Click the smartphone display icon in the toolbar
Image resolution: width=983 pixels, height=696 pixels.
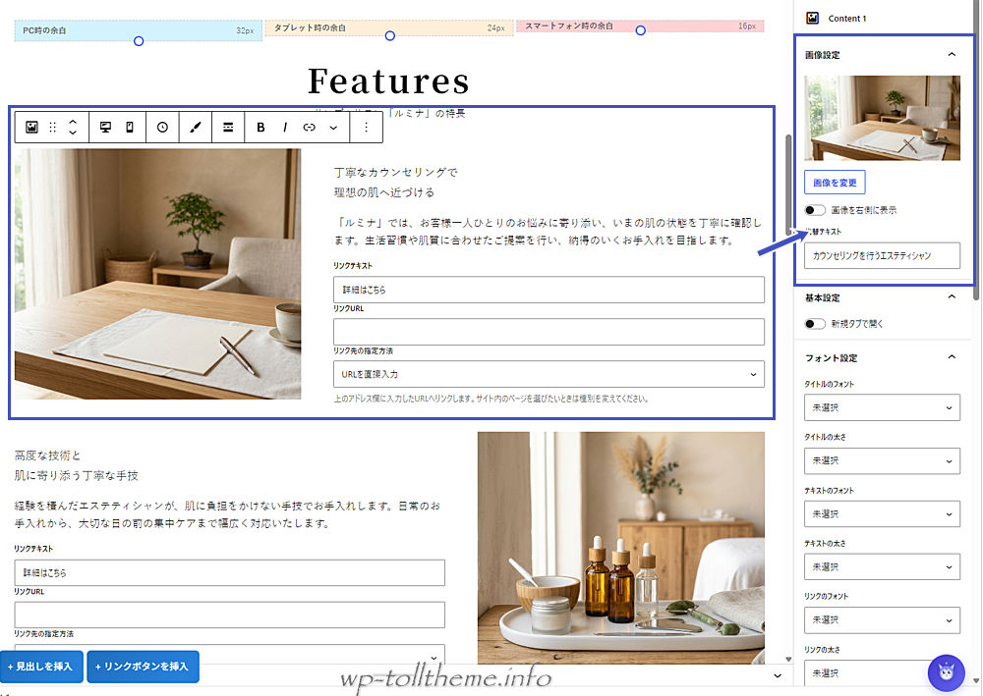point(130,127)
